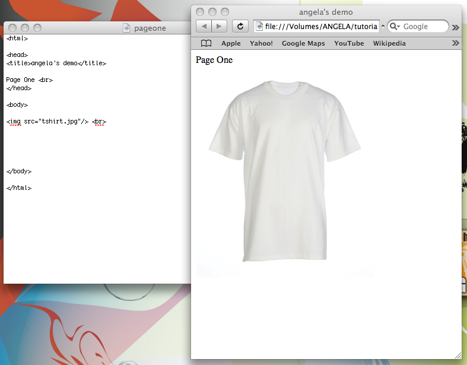This screenshot has height=365, width=467.
Task: Close the pageone editor window
Action: point(12,28)
